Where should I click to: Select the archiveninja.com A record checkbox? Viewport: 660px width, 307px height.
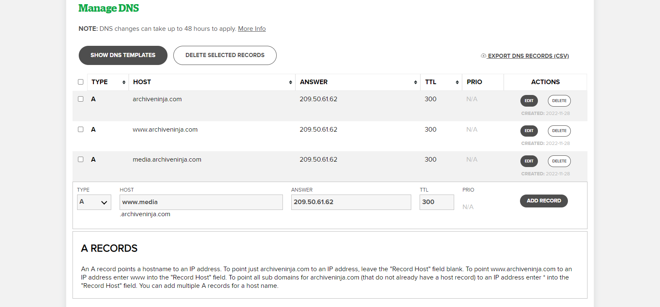(81, 99)
